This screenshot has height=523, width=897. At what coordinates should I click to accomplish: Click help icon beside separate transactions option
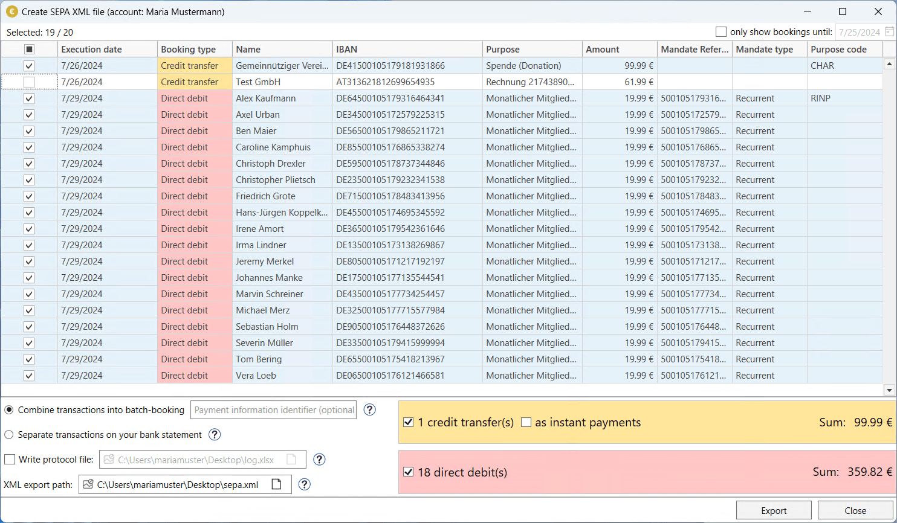point(215,434)
